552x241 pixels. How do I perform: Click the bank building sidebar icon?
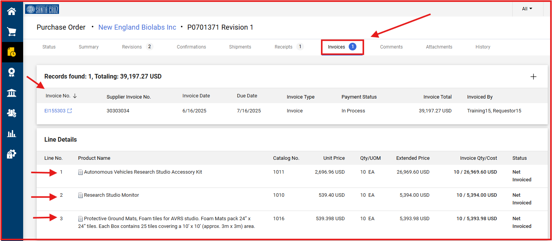pyautogui.click(x=12, y=93)
